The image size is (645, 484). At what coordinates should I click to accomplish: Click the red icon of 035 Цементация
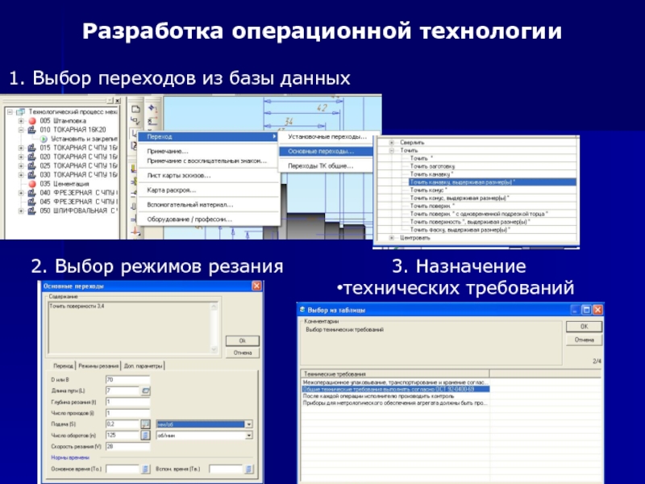pos(31,183)
